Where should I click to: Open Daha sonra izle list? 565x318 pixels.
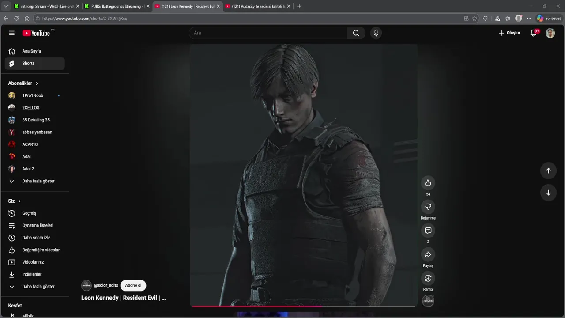click(x=34, y=238)
